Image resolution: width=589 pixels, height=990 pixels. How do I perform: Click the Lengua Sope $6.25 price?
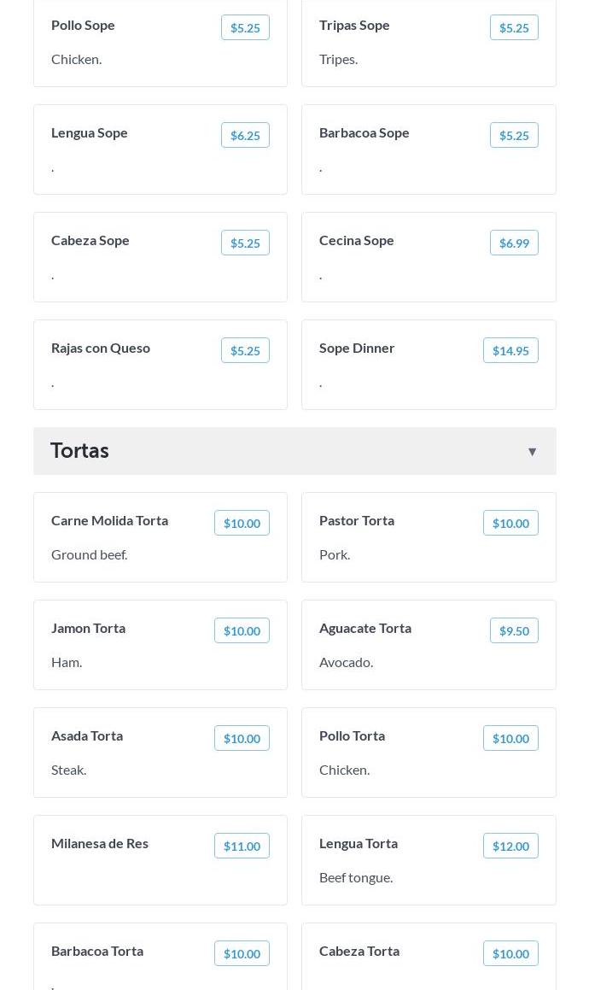coord(245,135)
